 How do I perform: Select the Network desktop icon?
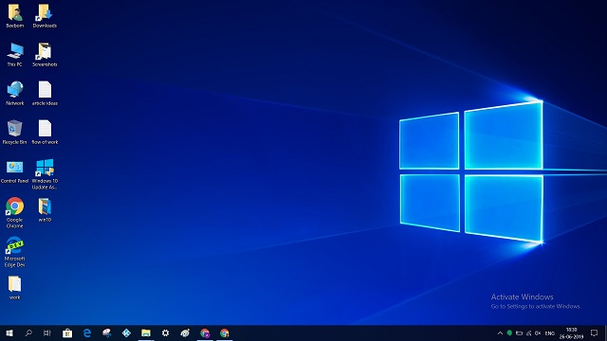(15, 93)
